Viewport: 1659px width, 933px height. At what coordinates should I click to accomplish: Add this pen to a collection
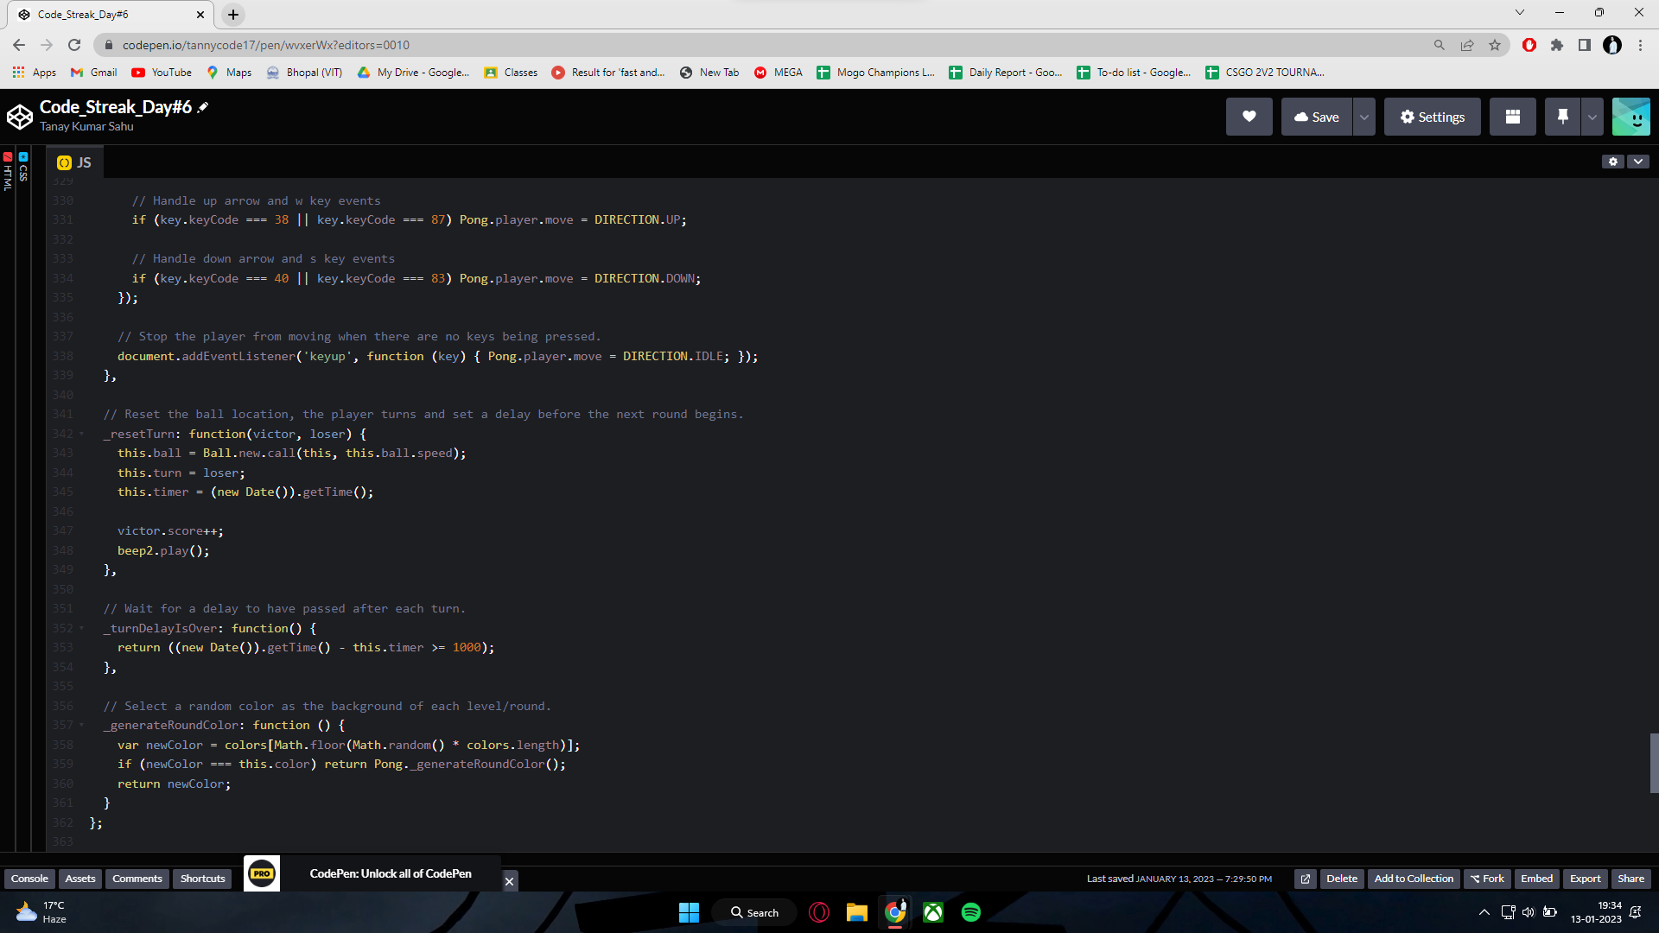[1414, 879]
